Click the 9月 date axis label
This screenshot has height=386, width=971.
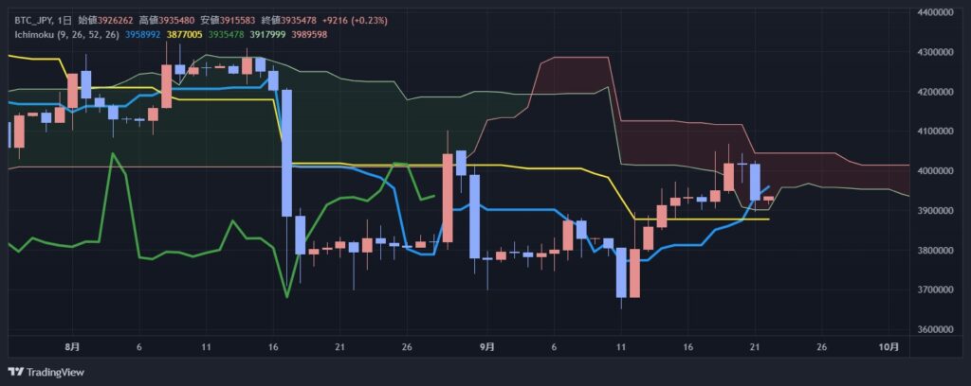(486, 347)
